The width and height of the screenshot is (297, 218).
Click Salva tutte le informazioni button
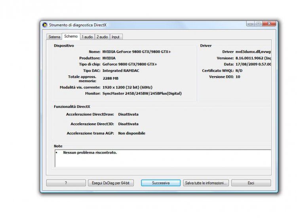coord(206,183)
